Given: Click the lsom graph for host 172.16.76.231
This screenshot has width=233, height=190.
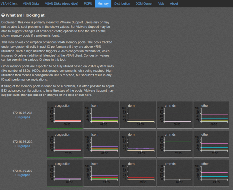Looking at the screenshot, I should [101, 115].
